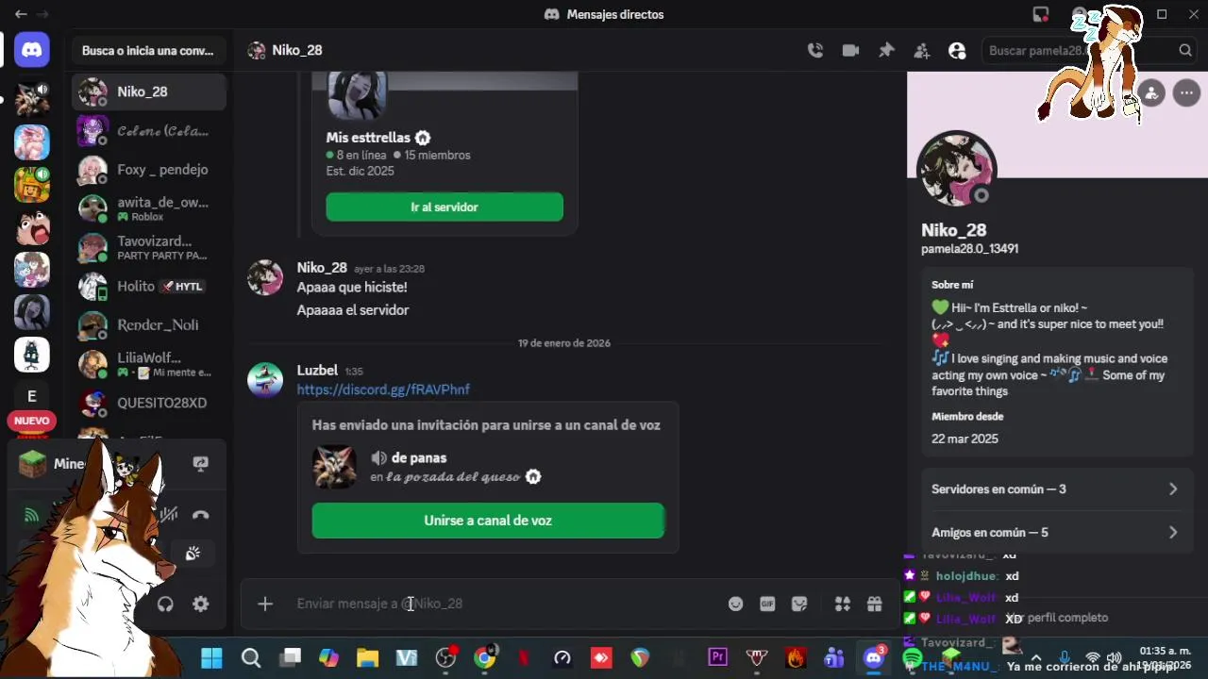Viewport: 1208px width, 679px height.
Task: Open the inbox icon in title bar
Action: [1041, 14]
